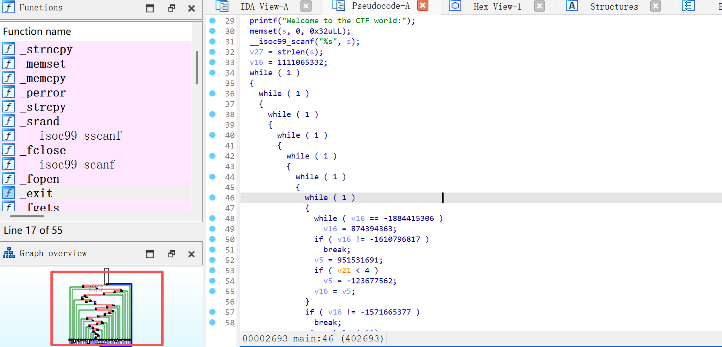Viewport: 722px width, 347px height.
Task: Select _strncpy function icon
Action: pyautogui.click(x=8, y=49)
